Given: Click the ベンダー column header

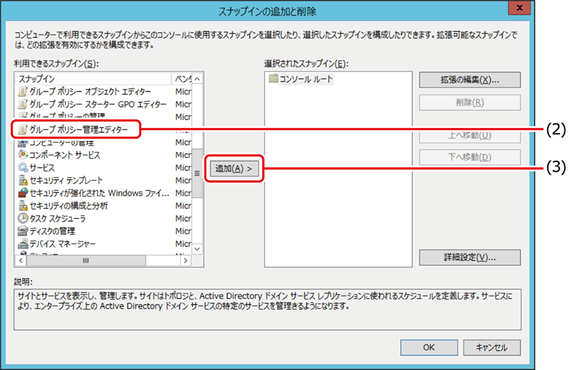Looking at the screenshot, I should pyautogui.click(x=182, y=78).
